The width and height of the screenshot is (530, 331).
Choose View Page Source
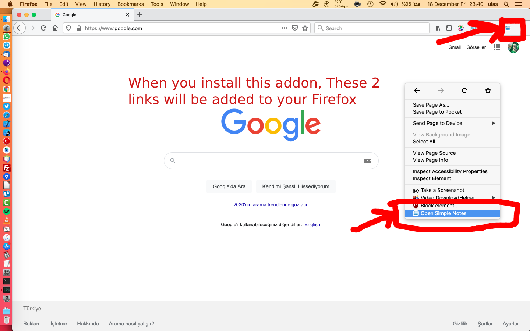[452, 153]
